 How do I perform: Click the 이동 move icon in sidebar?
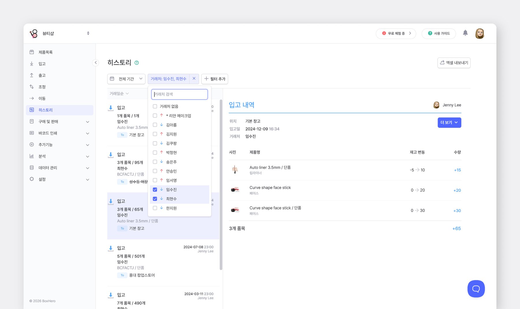click(x=32, y=98)
